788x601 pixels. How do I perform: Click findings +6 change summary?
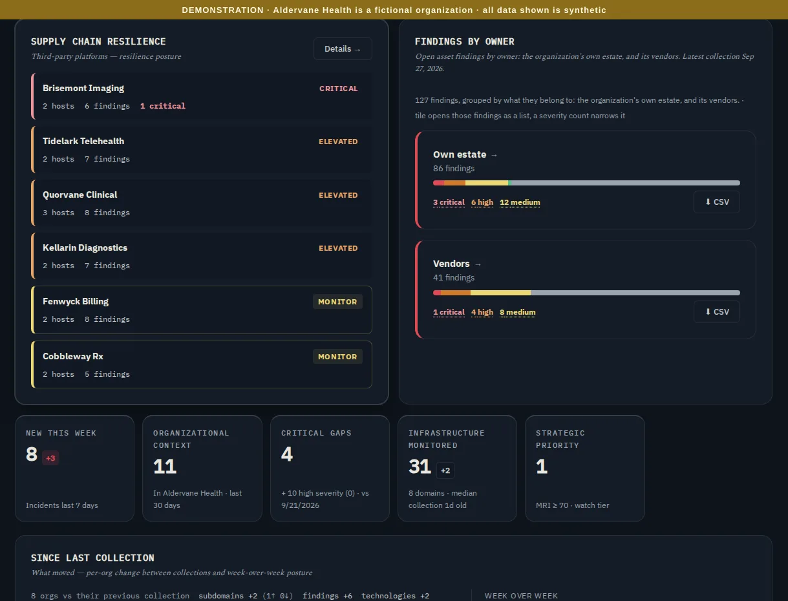(327, 596)
